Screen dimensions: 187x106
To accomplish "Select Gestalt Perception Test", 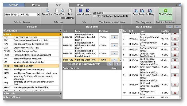I will pyautogui.click(x=31, y=51).
